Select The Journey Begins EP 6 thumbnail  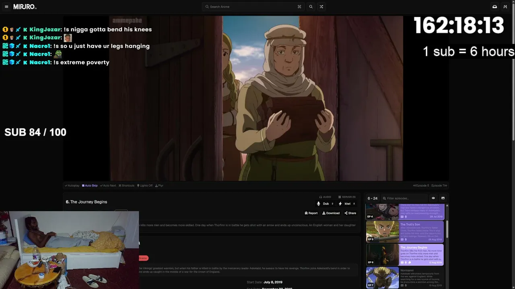[382, 254]
